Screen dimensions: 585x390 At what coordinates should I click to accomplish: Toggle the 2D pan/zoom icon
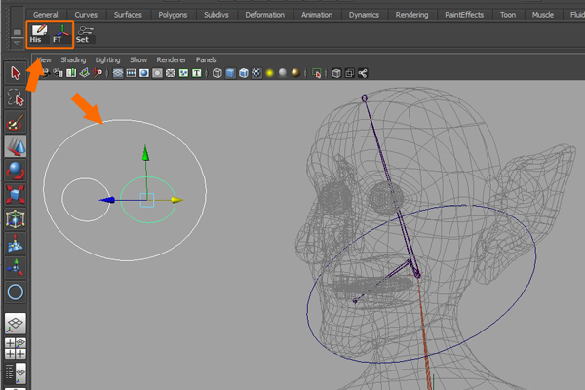click(98, 73)
